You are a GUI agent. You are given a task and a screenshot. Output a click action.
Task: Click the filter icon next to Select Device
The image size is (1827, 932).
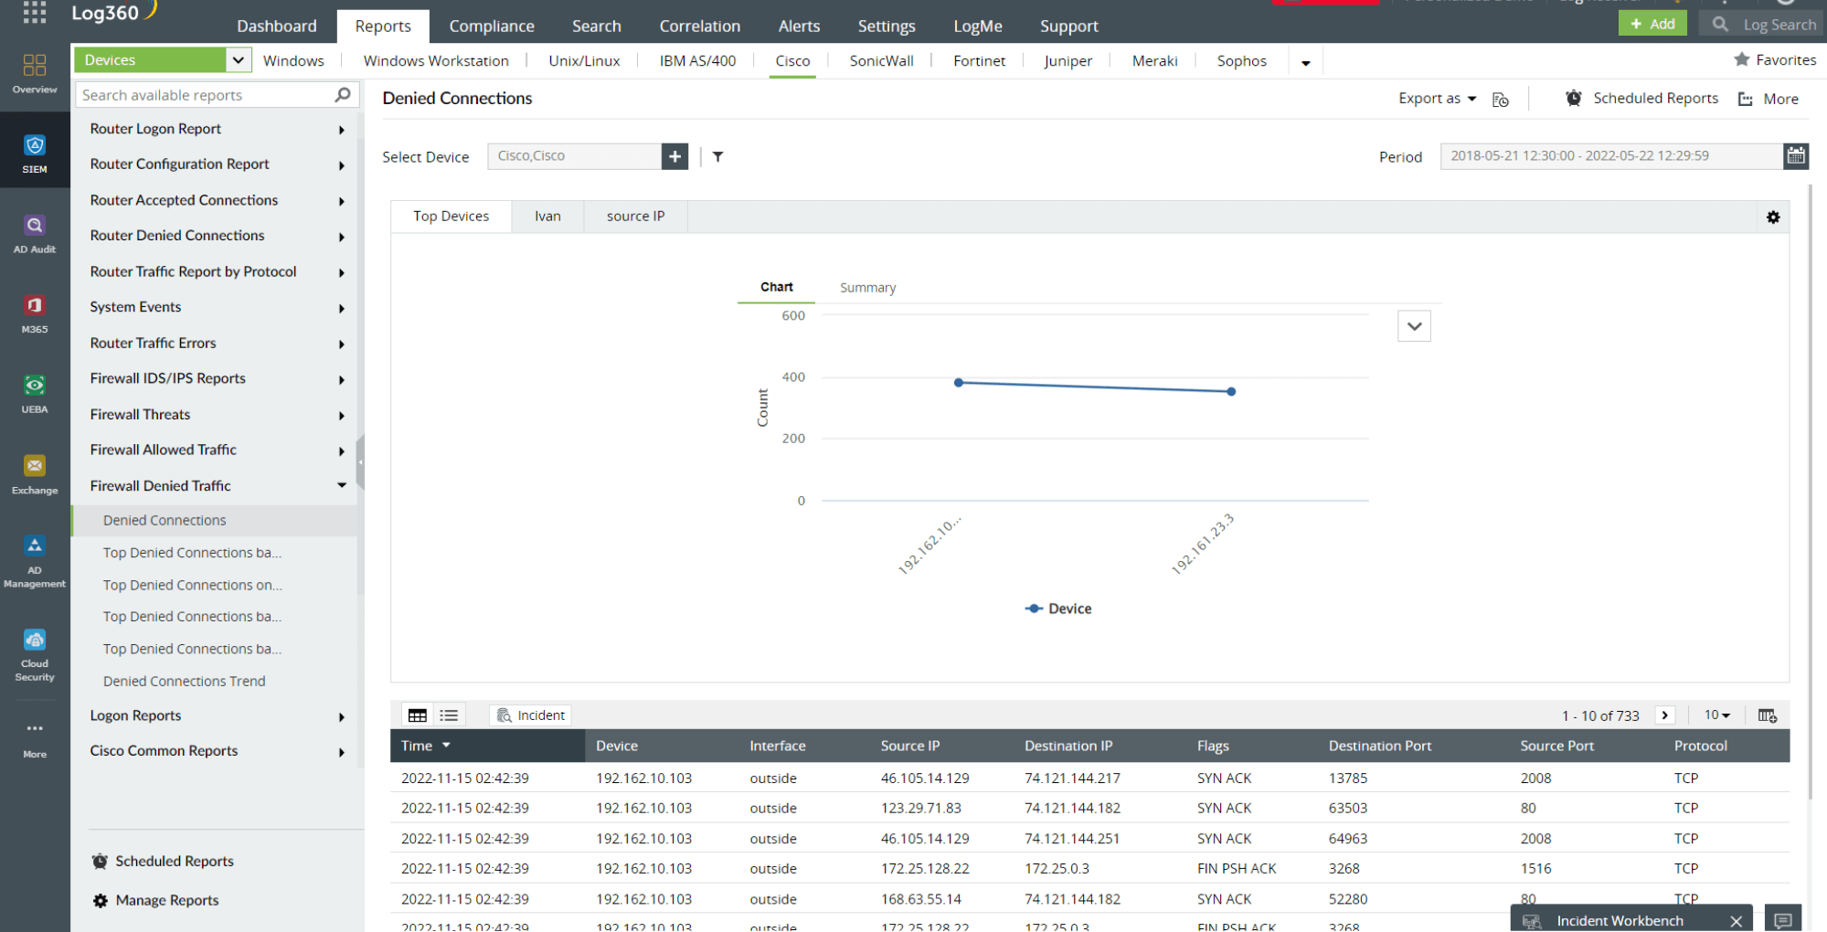click(x=717, y=156)
